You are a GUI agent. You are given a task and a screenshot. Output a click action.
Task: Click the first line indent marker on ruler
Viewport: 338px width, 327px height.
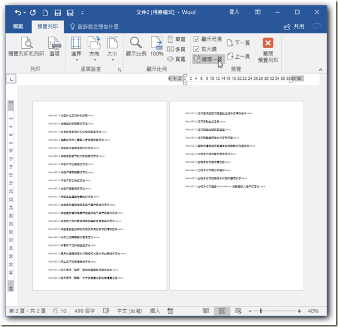pos(185,76)
